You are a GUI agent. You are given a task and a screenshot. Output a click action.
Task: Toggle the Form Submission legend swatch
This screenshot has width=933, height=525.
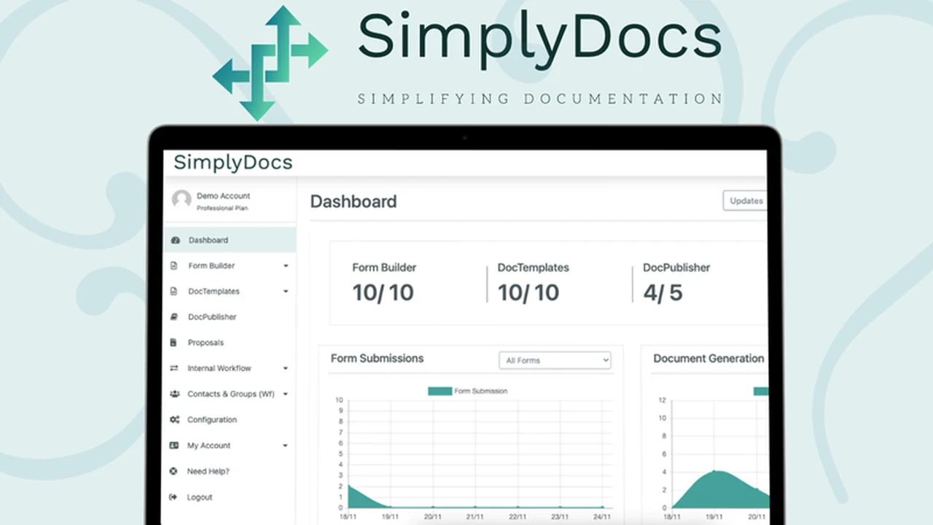pyautogui.click(x=439, y=391)
